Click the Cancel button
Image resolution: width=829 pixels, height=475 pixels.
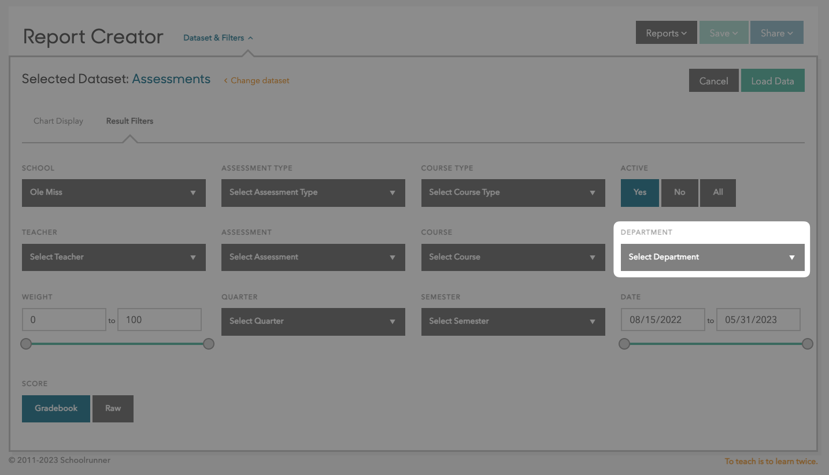coord(713,81)
